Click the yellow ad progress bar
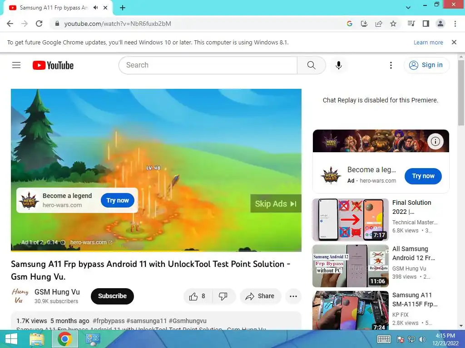Screen dimensions: 465x348 [x=156, y=251]
